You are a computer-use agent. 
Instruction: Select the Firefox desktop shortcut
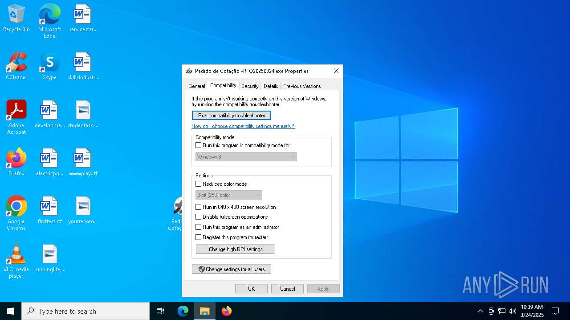(16, 163)
